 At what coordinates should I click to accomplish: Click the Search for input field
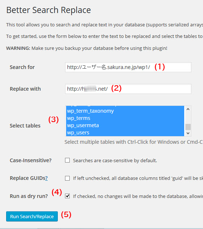coord(128,67)
